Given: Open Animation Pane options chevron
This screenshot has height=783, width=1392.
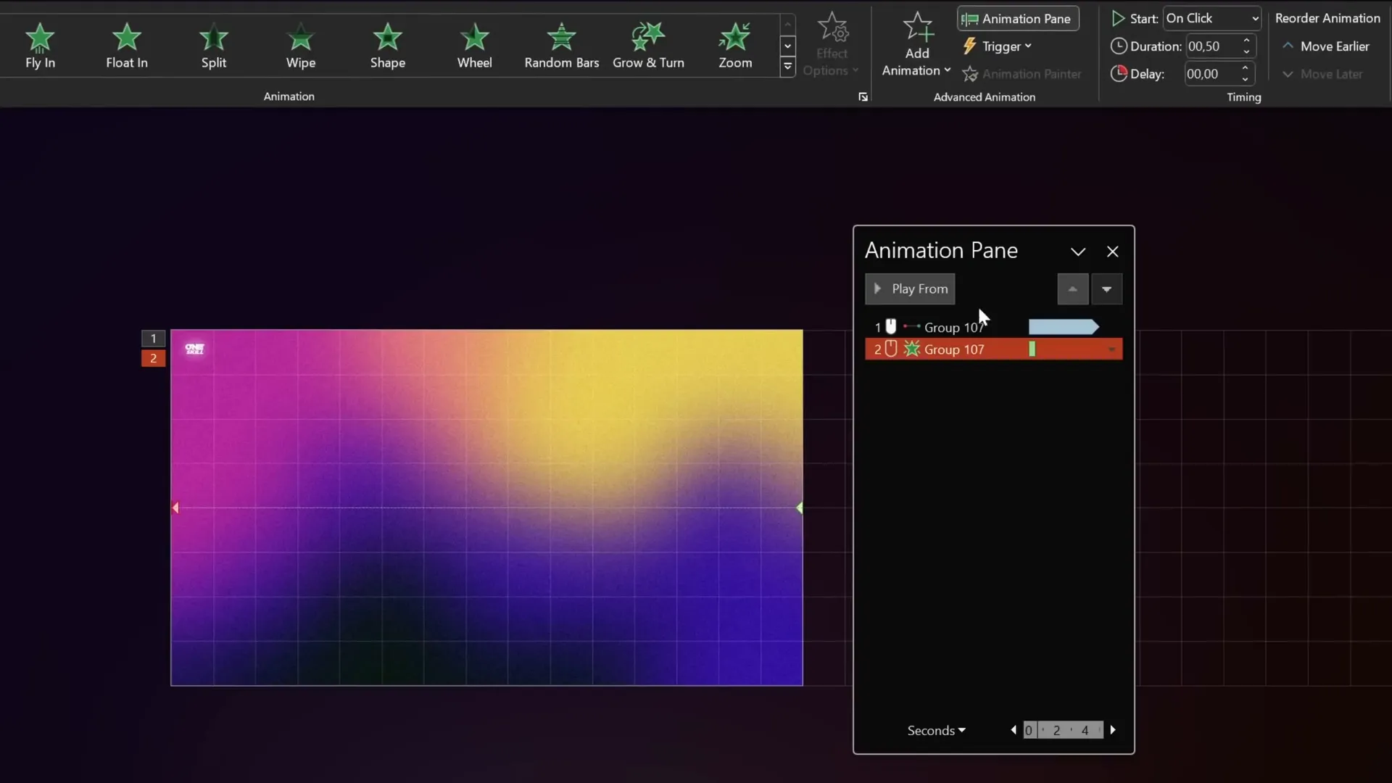Looking at the screenshot, I should point(1078,252).
